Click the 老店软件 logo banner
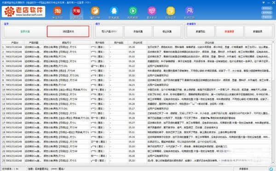The width and height of the screenshot is (276, 171). pyautogui.click(x=23, y=12)
